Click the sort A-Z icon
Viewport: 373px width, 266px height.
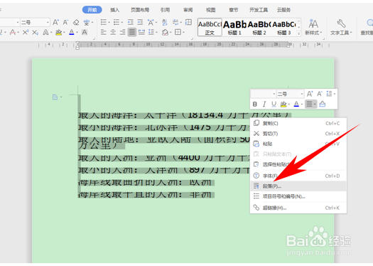pos(165,22)
